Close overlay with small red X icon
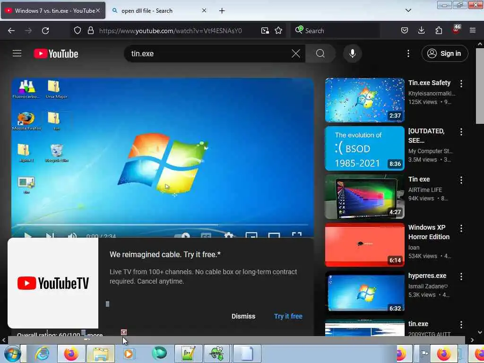Image resolution: width=484 pixels, height=363 pixels. coord(124,332)
